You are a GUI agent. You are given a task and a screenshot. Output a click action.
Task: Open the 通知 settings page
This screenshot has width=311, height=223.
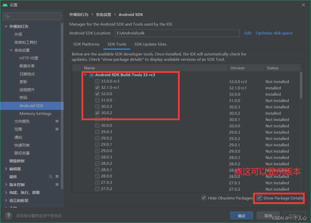point(18,137)
